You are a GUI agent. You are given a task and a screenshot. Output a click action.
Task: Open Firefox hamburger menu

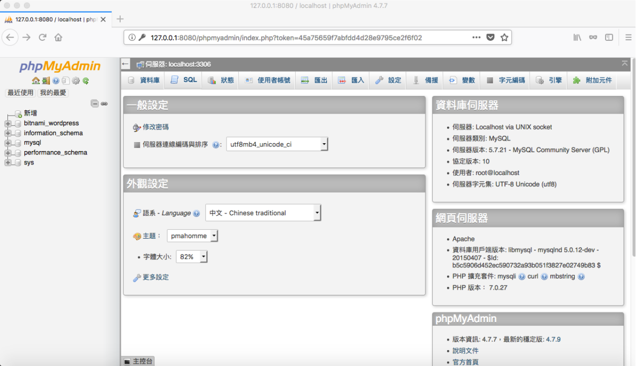click(628, 37)
